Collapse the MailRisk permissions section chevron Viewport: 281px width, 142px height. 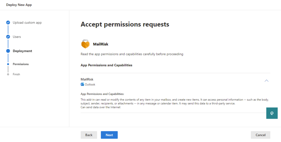coord(266,81)
